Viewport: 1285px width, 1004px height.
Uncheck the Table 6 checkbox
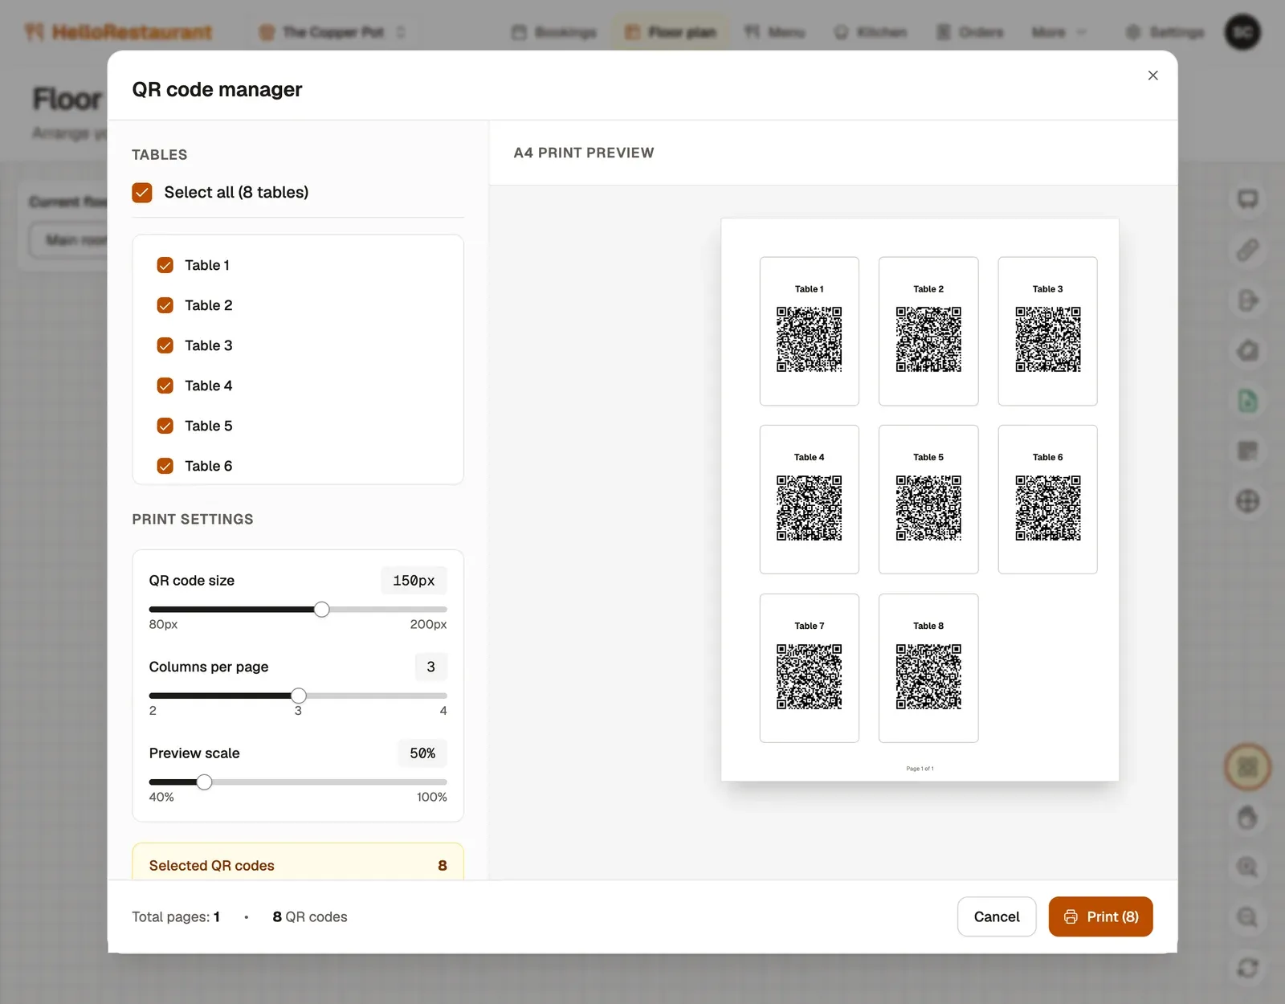[165, 466]
